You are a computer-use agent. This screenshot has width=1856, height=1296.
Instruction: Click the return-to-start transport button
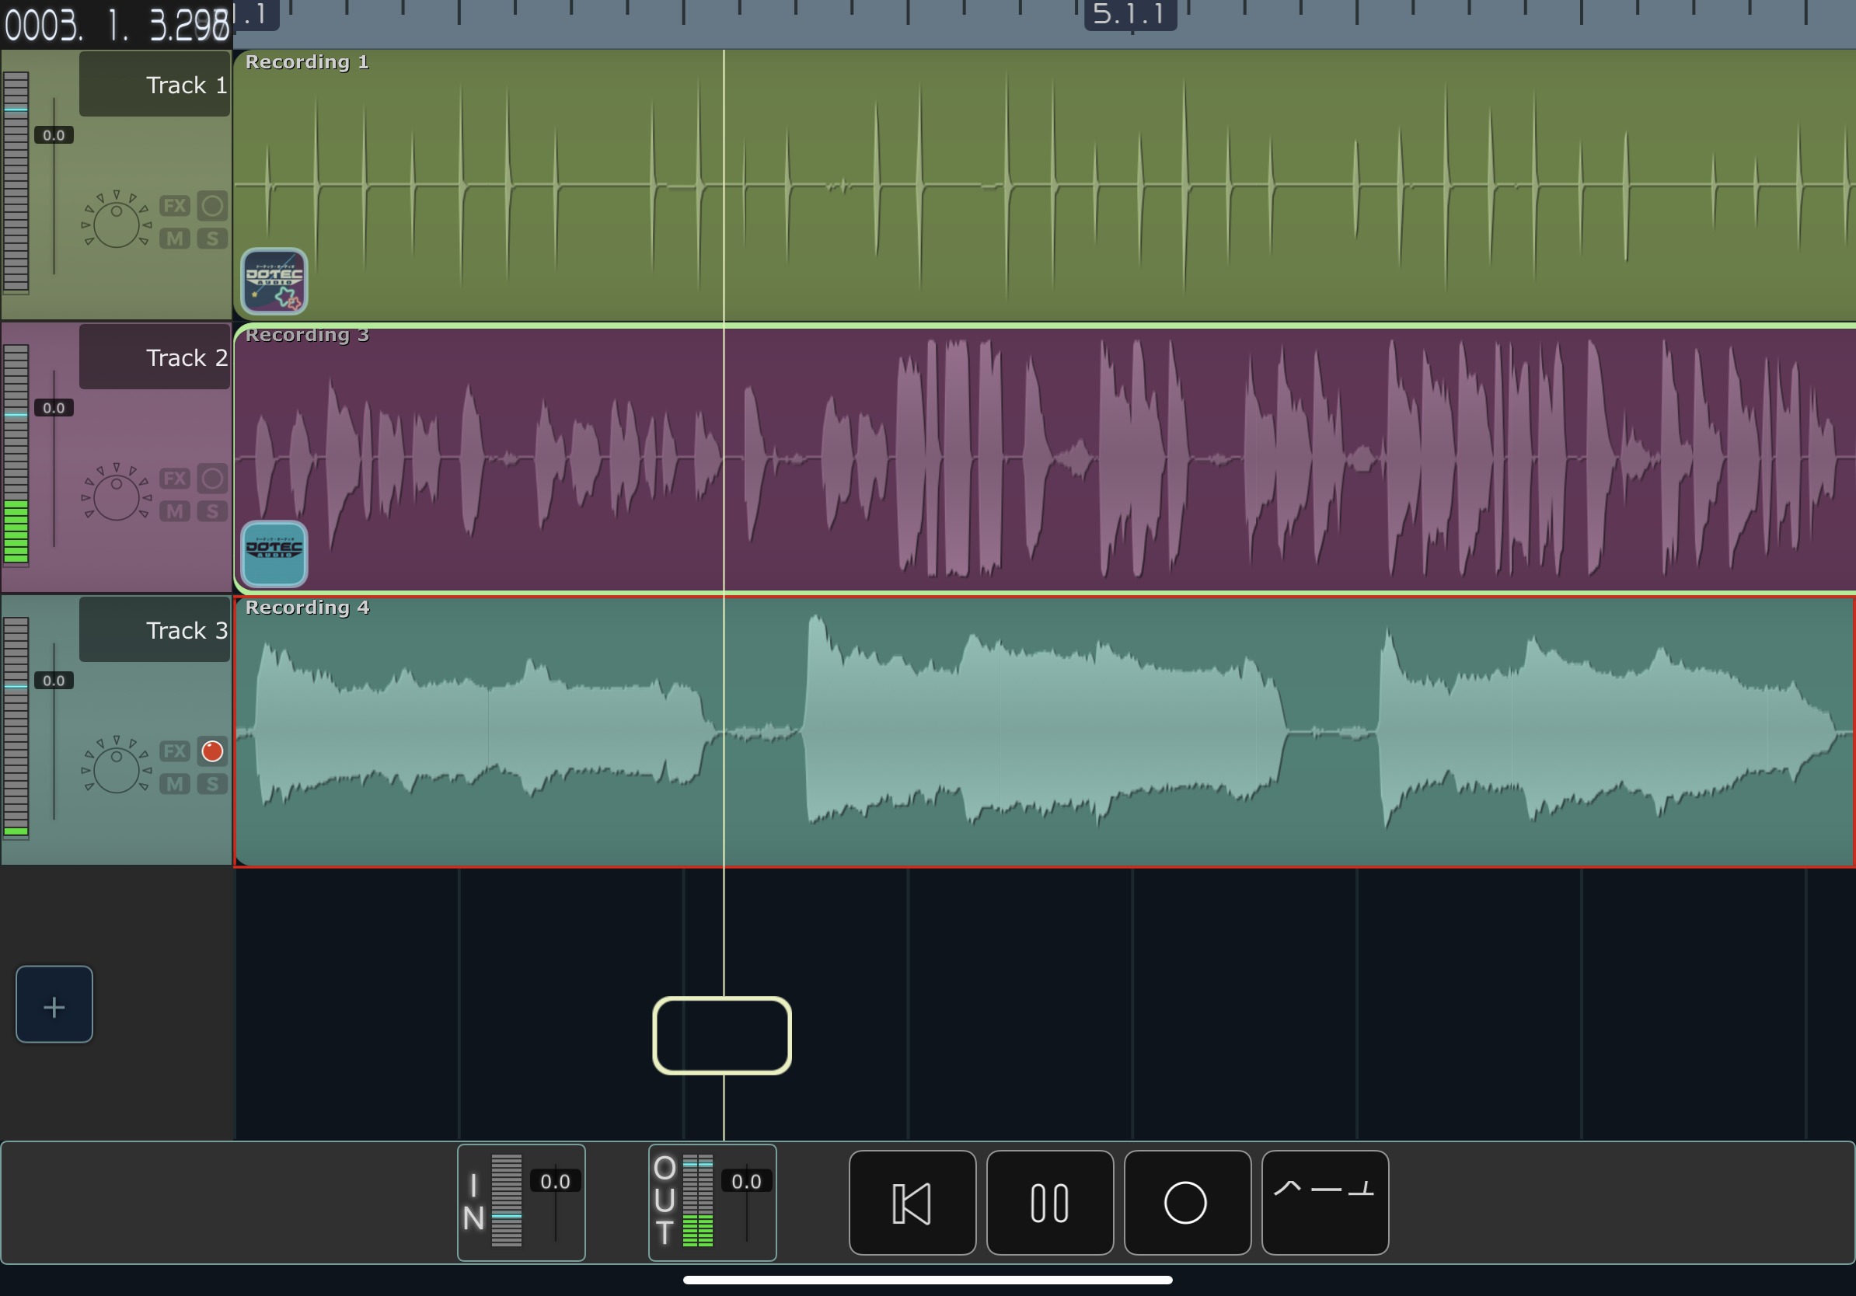coord(912,1202)
